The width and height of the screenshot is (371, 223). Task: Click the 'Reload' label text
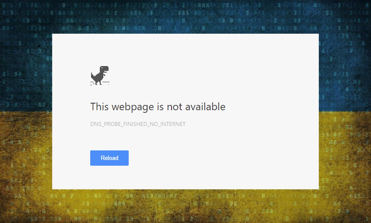pos(109,158)
